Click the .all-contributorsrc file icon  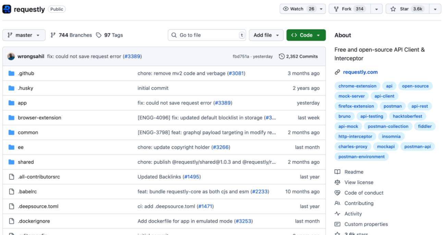[x=11, y=177]
